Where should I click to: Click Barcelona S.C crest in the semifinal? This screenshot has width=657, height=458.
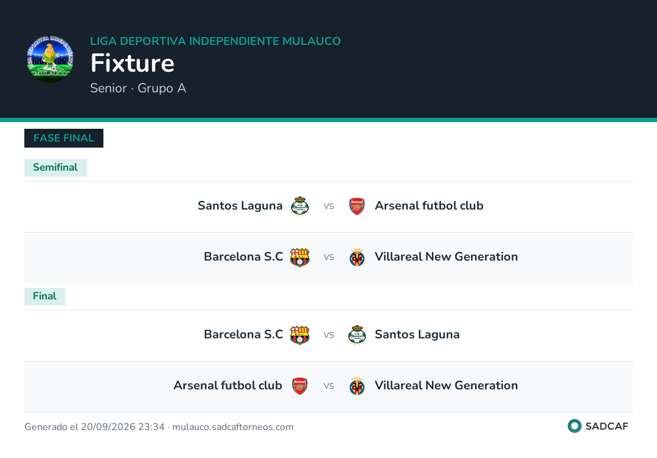coord(299,257)
